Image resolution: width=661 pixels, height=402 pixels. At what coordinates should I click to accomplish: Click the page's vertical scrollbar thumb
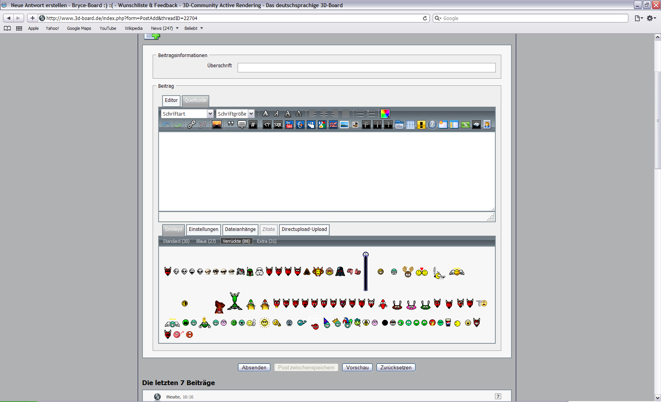click(x=657, y=121)
